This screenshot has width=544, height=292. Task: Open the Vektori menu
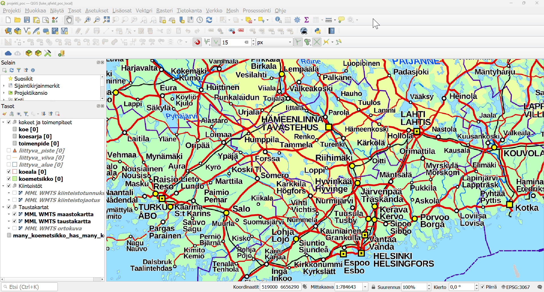144,10
